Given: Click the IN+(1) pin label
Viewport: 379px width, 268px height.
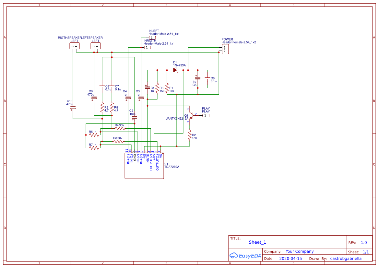Looking at the screenshot, I should [128, 159].
